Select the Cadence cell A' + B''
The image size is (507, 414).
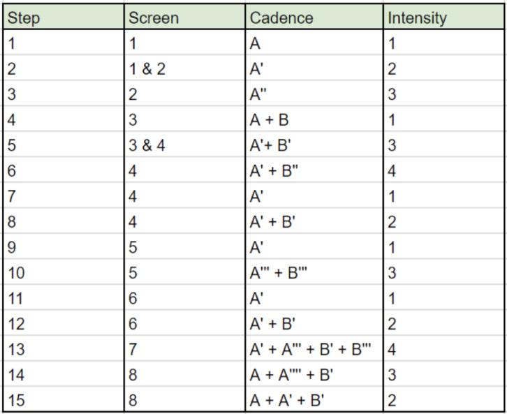(315, 171)
